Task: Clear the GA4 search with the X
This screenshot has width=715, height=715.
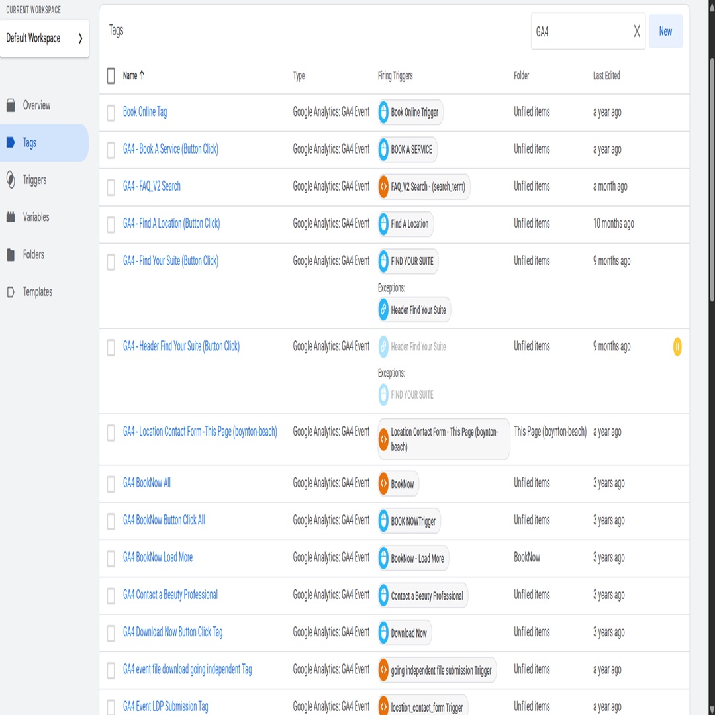Action: (x=636, y=31)
